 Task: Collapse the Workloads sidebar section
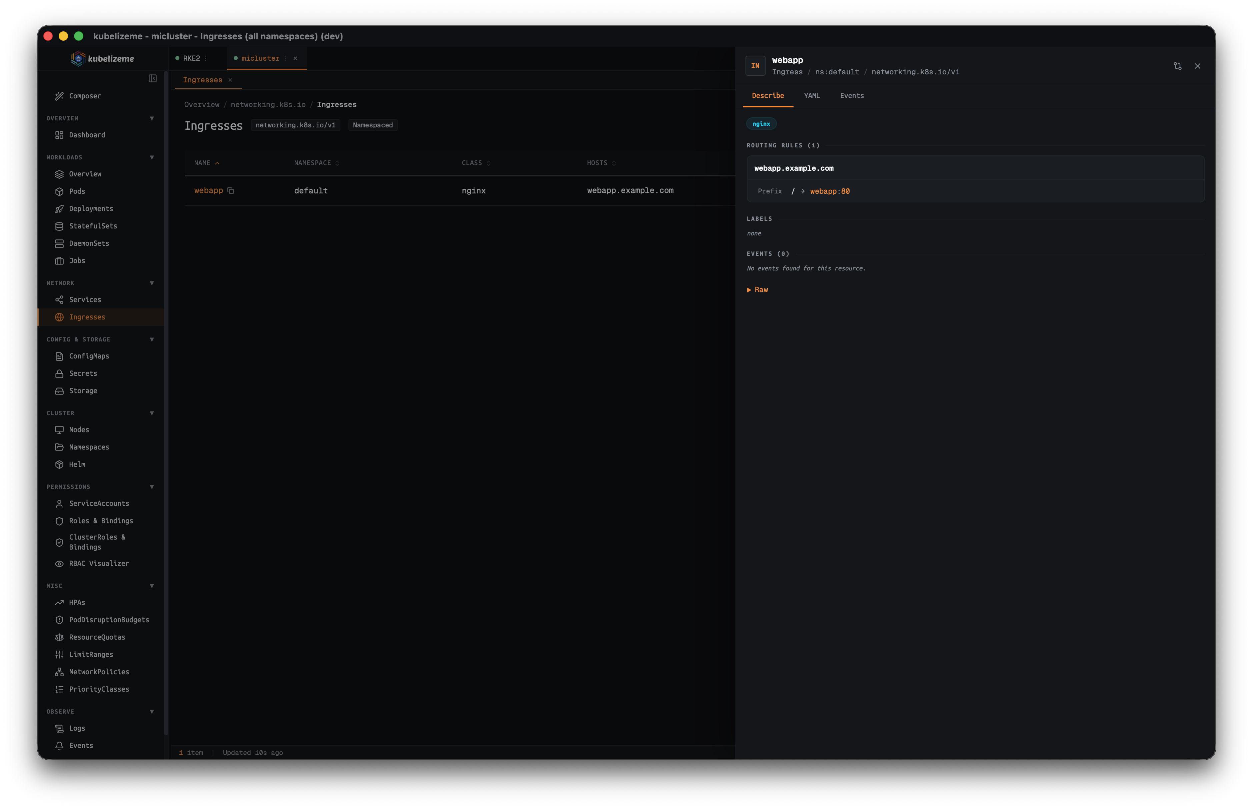click(152, 158)
